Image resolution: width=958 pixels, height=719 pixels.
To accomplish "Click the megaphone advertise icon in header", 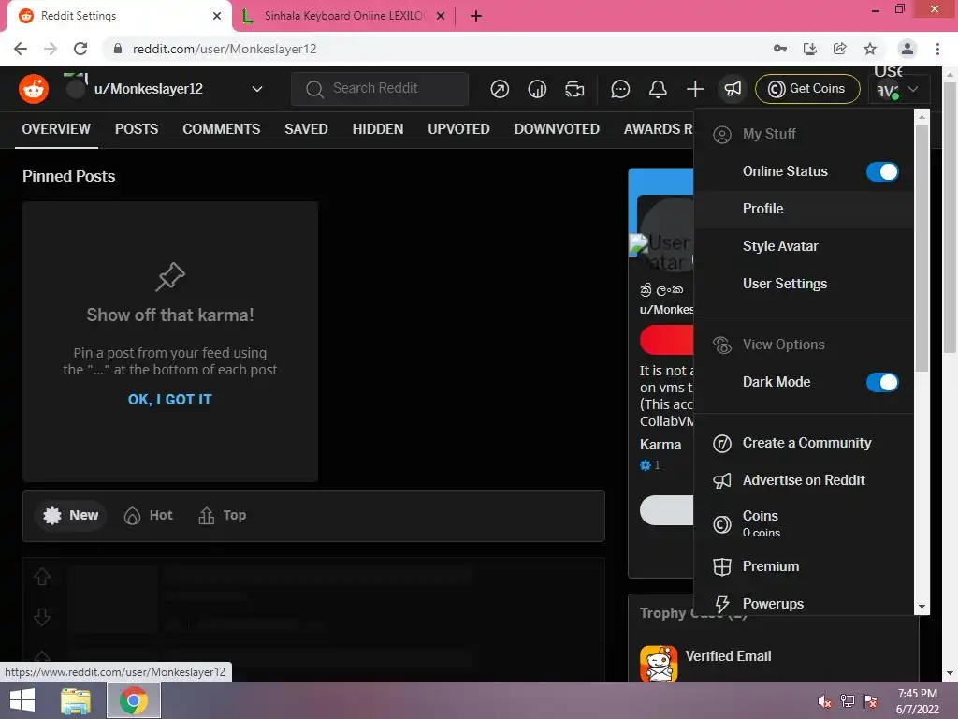I will [x=733, y=89].
